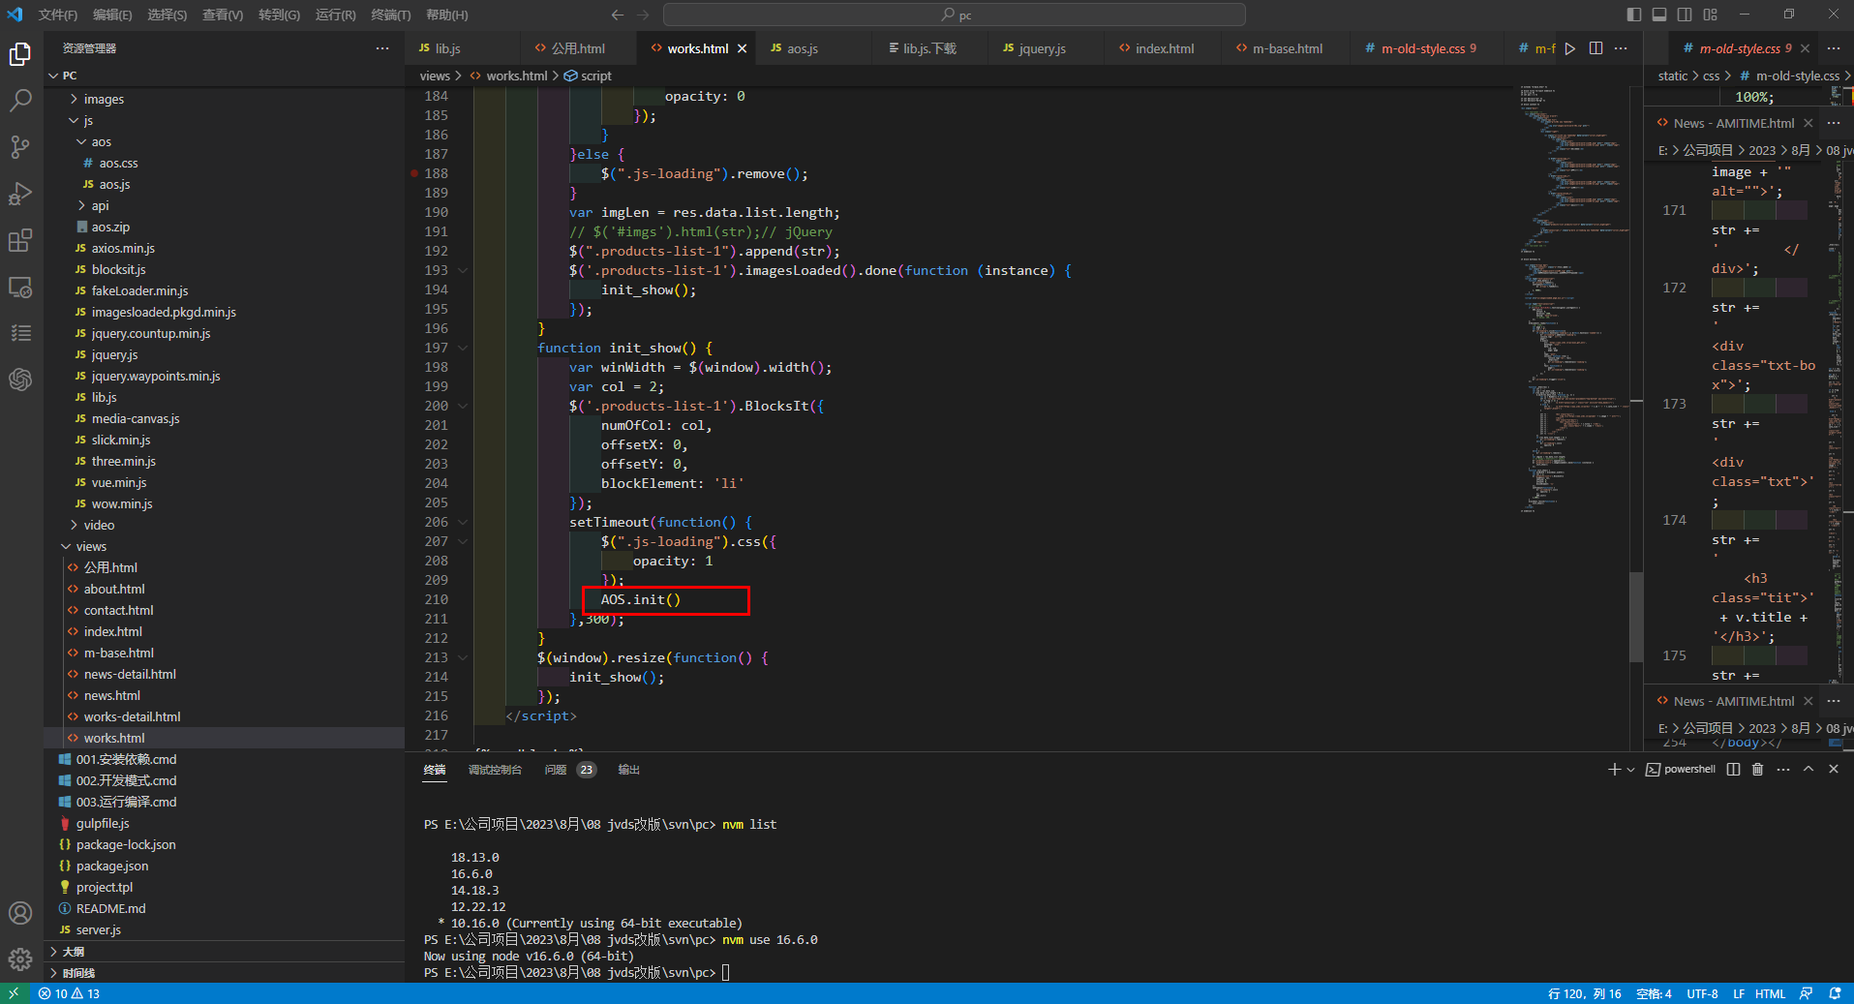Customize layout icon in title bar

1711,15
